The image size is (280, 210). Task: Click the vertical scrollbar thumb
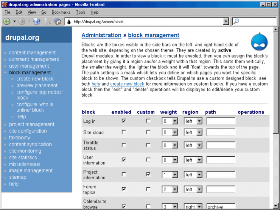pyautogui.click(x=276, y=82)
